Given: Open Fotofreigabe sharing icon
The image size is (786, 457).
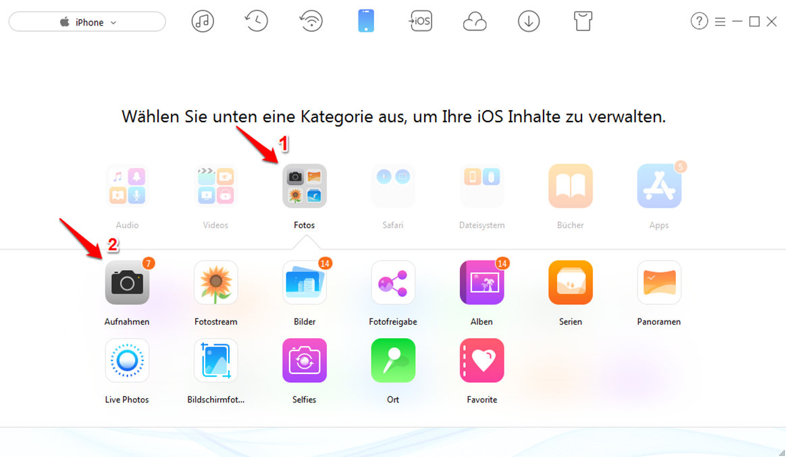Looking at the screenshot, I should pos(393,283).
